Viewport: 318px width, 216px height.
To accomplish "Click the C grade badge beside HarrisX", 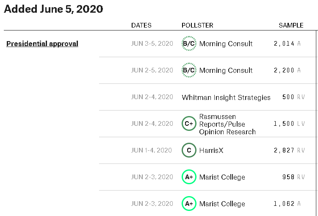I will pyautogui.click(x=189, y=150).
